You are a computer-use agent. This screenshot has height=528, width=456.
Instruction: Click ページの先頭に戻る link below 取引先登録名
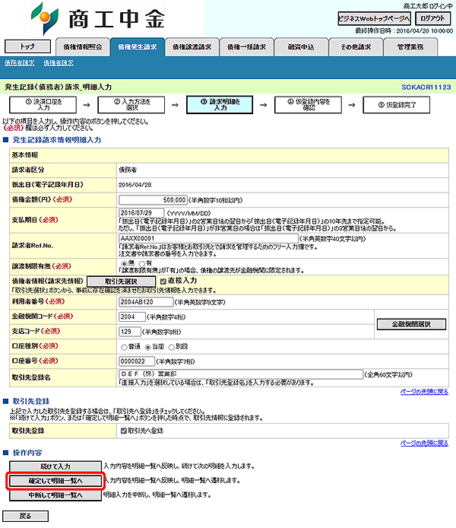[424, 392]
